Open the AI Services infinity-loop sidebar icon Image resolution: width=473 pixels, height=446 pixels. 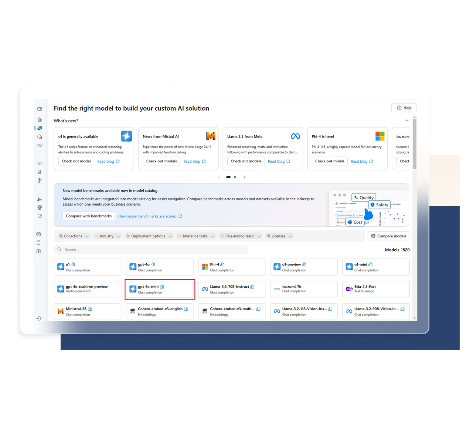point(40,145)
